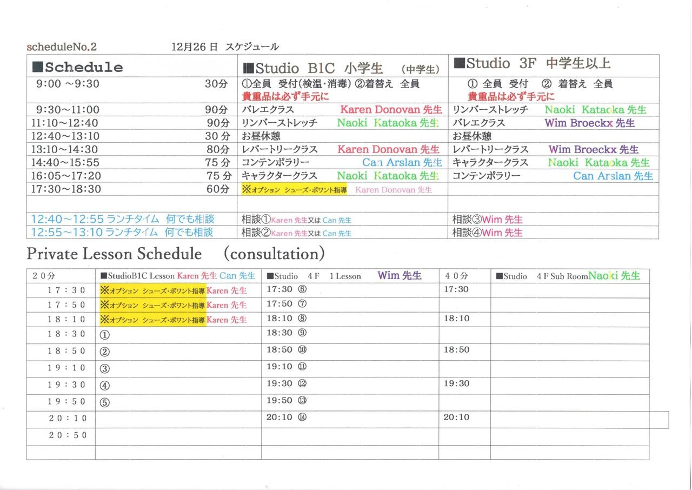Select circled number ⑤ in the 19:50 row
Viewport: 692px width, 490px height.
pos(105,402)
